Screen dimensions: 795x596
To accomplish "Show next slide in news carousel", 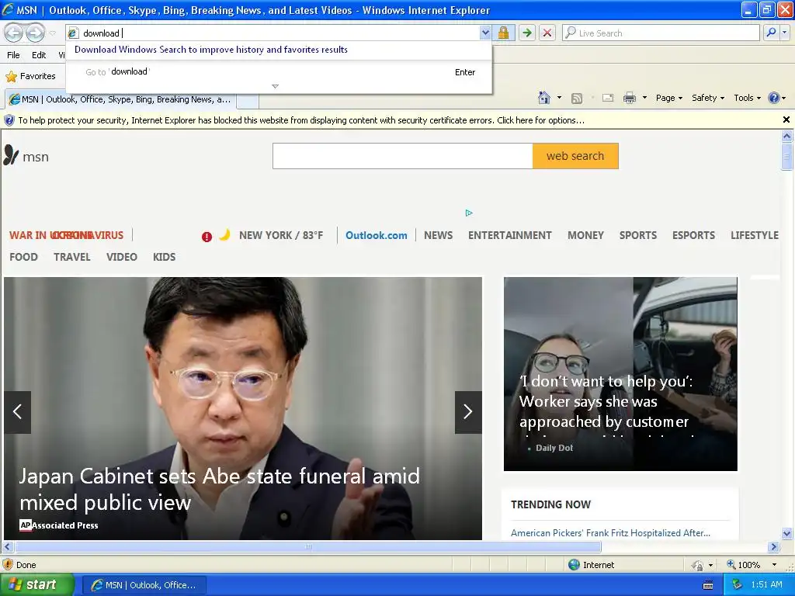I will click(x=468, y=412).
